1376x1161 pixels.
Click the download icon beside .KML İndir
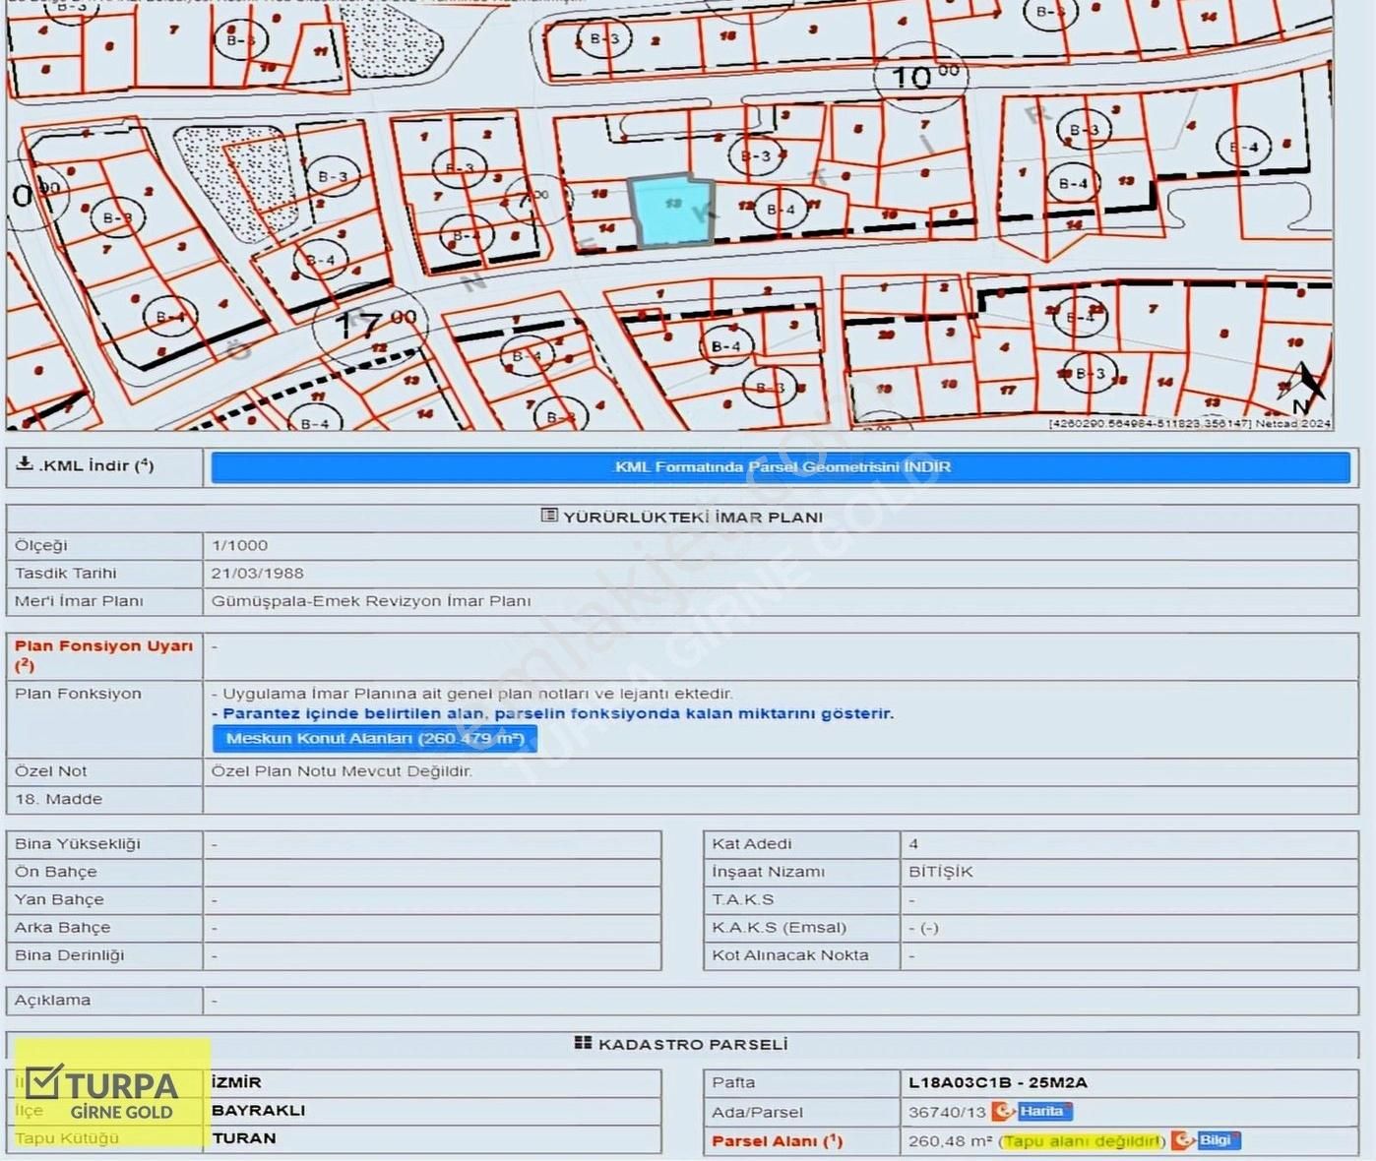25,464
